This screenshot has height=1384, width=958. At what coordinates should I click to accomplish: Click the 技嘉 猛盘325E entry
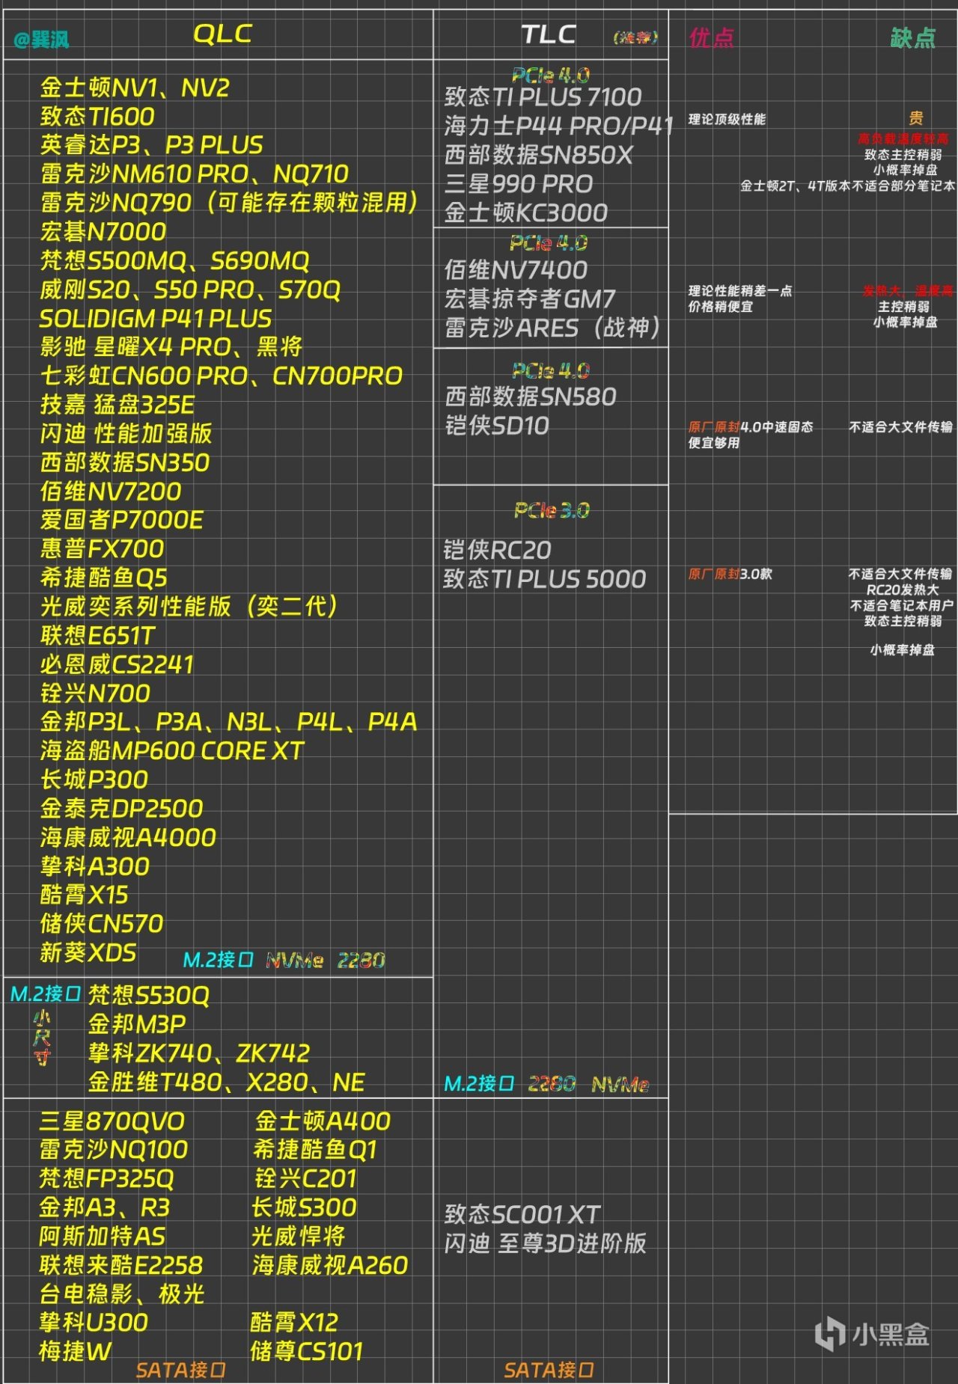(118, 405)
